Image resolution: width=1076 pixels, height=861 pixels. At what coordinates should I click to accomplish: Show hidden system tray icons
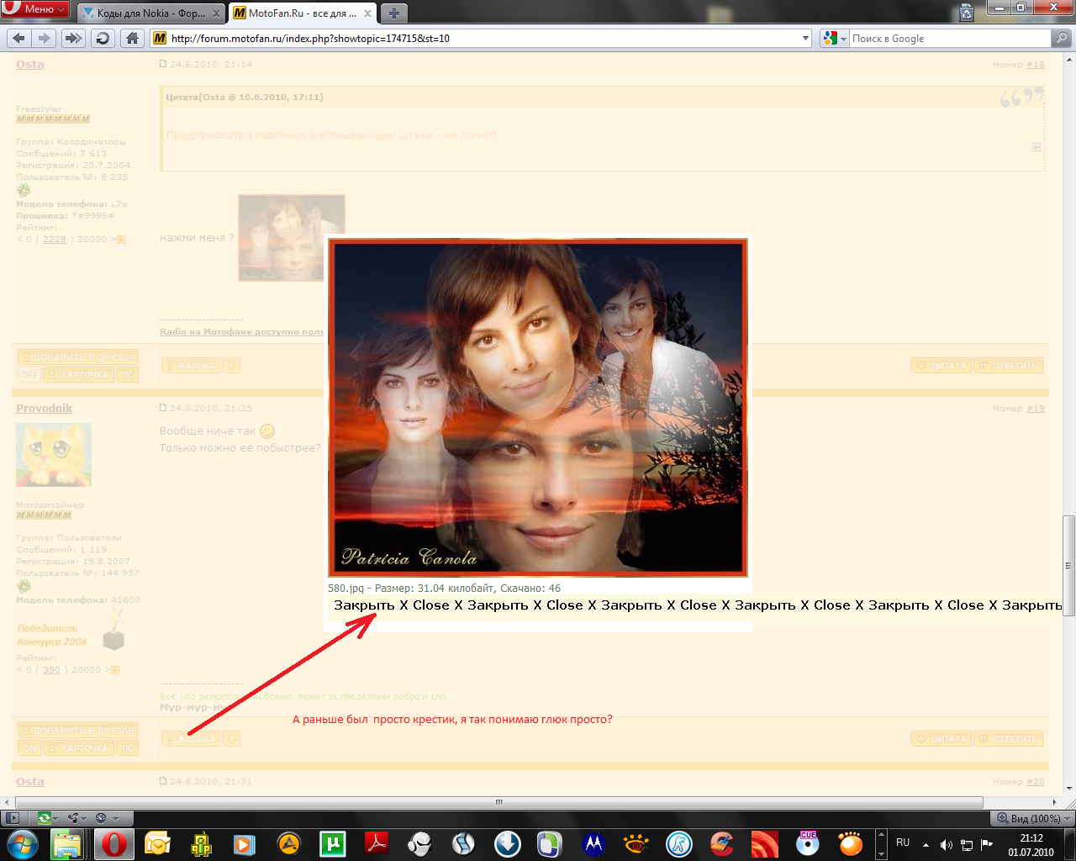tap(926, 844)
